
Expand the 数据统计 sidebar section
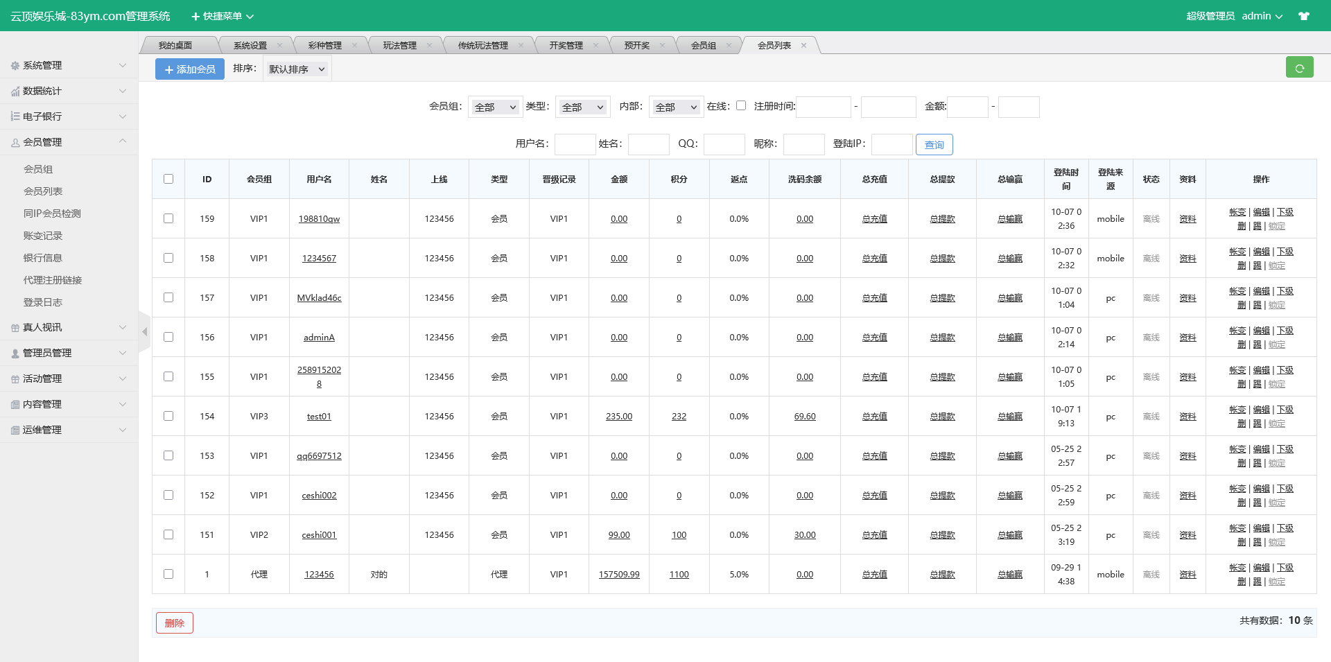pos(69,91)
